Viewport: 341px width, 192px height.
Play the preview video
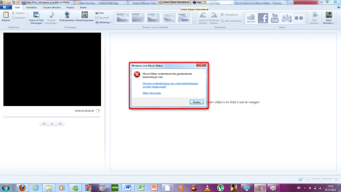point(52,124)
